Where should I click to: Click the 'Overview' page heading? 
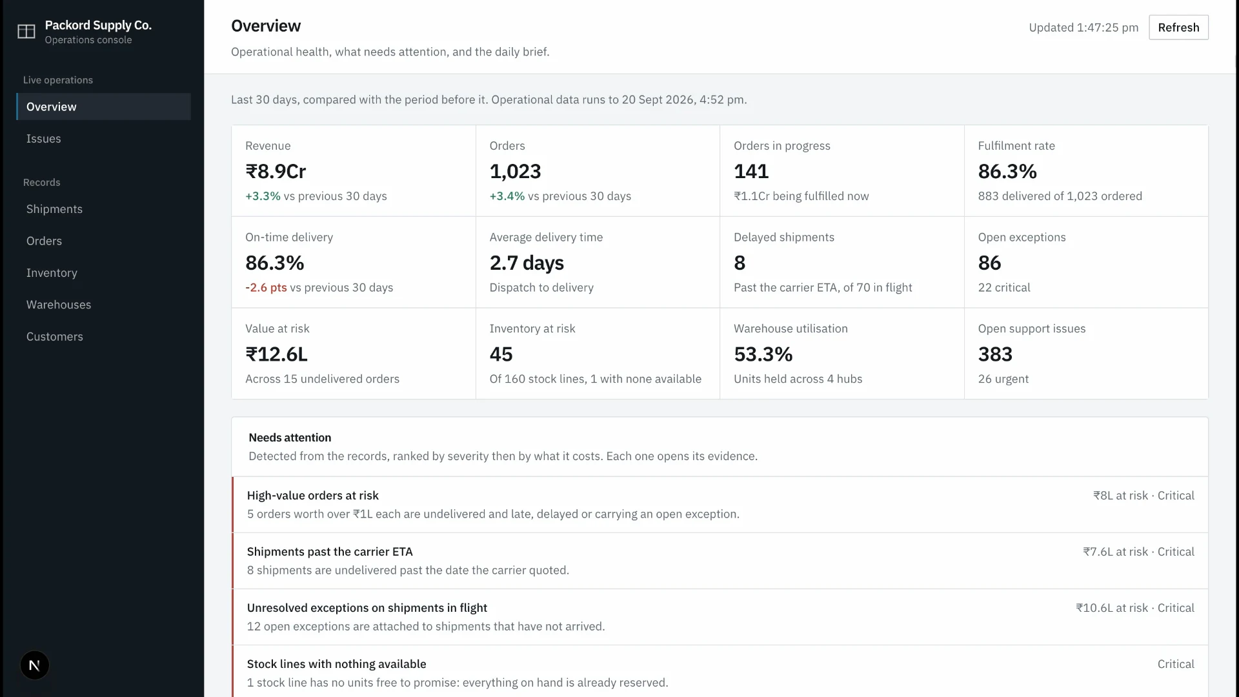click(x=266, y=26)
